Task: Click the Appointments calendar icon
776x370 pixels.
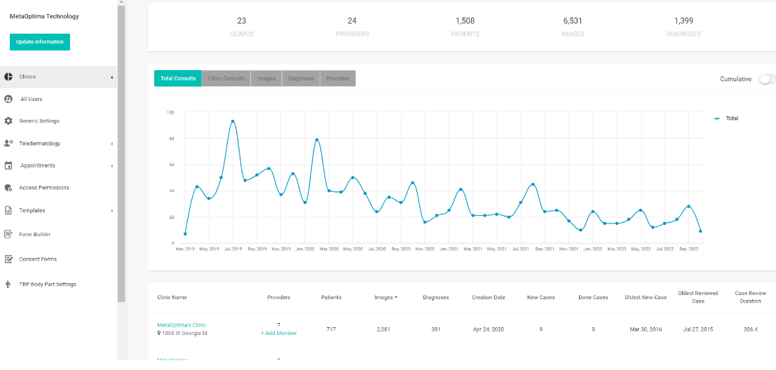Action: 8,165
